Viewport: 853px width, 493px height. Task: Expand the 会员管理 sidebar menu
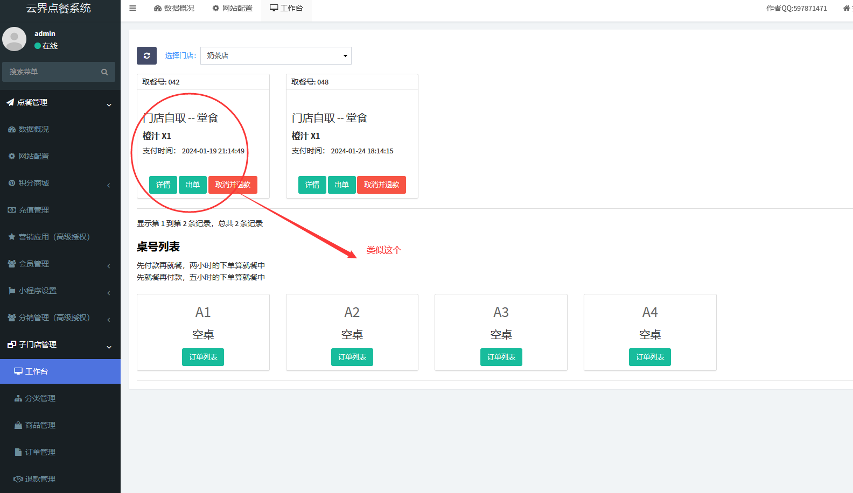[33, 264]
